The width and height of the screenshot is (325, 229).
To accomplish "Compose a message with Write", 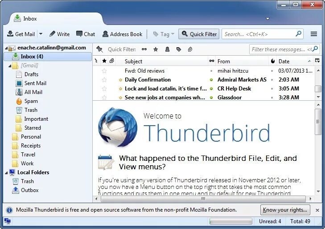I will tap(59, 34).
